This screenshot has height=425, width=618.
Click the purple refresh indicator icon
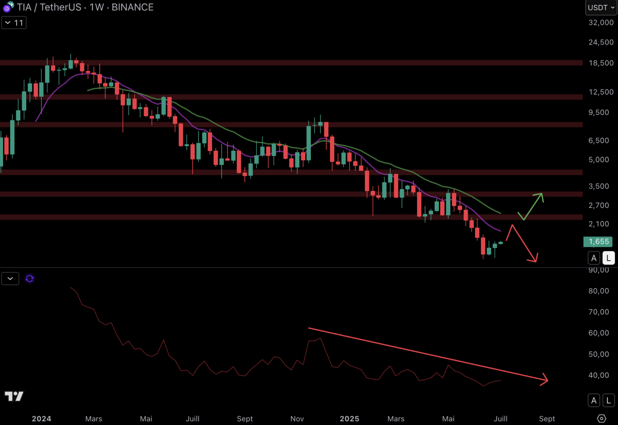[30, 279]
